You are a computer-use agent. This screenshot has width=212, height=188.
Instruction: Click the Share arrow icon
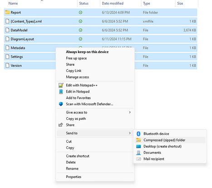click(x=61, y=125)
